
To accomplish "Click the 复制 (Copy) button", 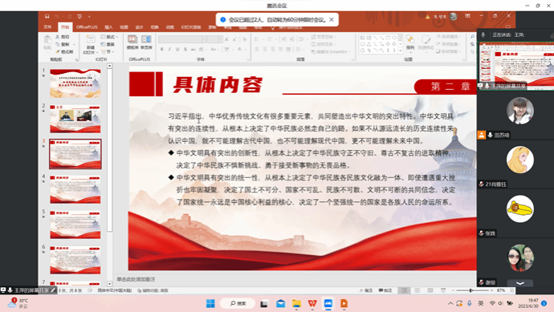I will [x=63, y=44].
